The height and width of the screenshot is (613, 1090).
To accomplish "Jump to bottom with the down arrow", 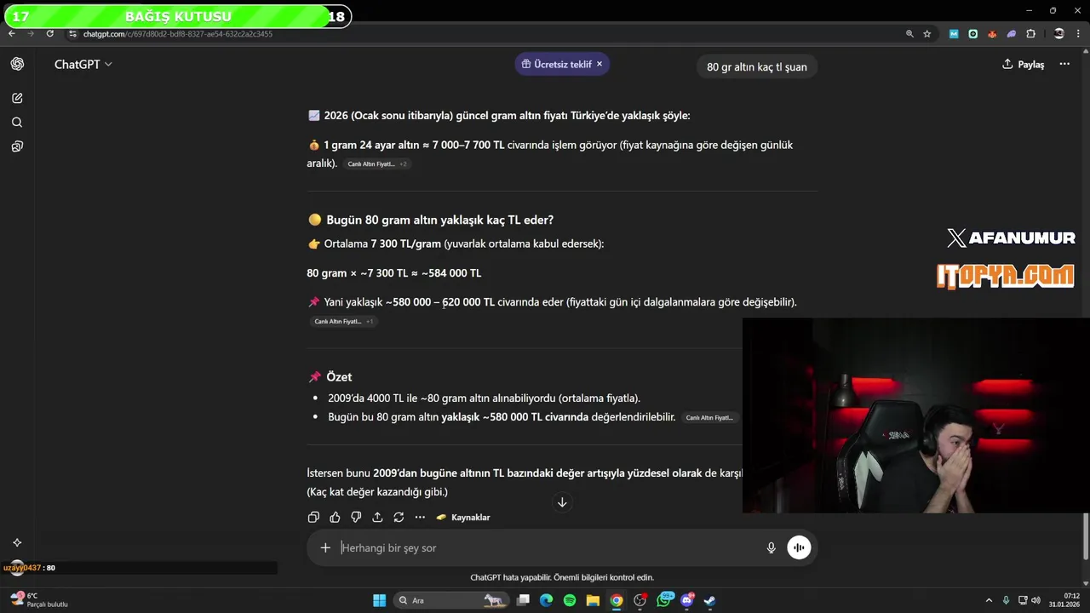I will click(x=562, y=502).
